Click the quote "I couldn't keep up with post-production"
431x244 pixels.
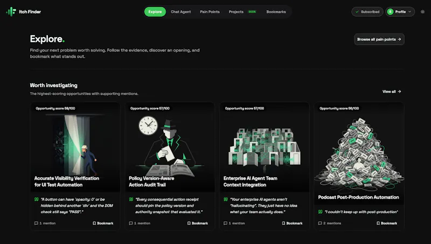pyautogui.click(x=361, y=212)
